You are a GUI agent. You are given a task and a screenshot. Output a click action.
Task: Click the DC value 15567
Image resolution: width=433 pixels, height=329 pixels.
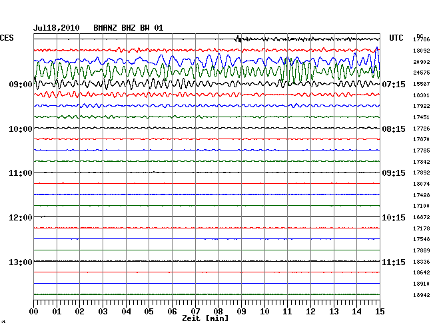click(x=422, y=84)
